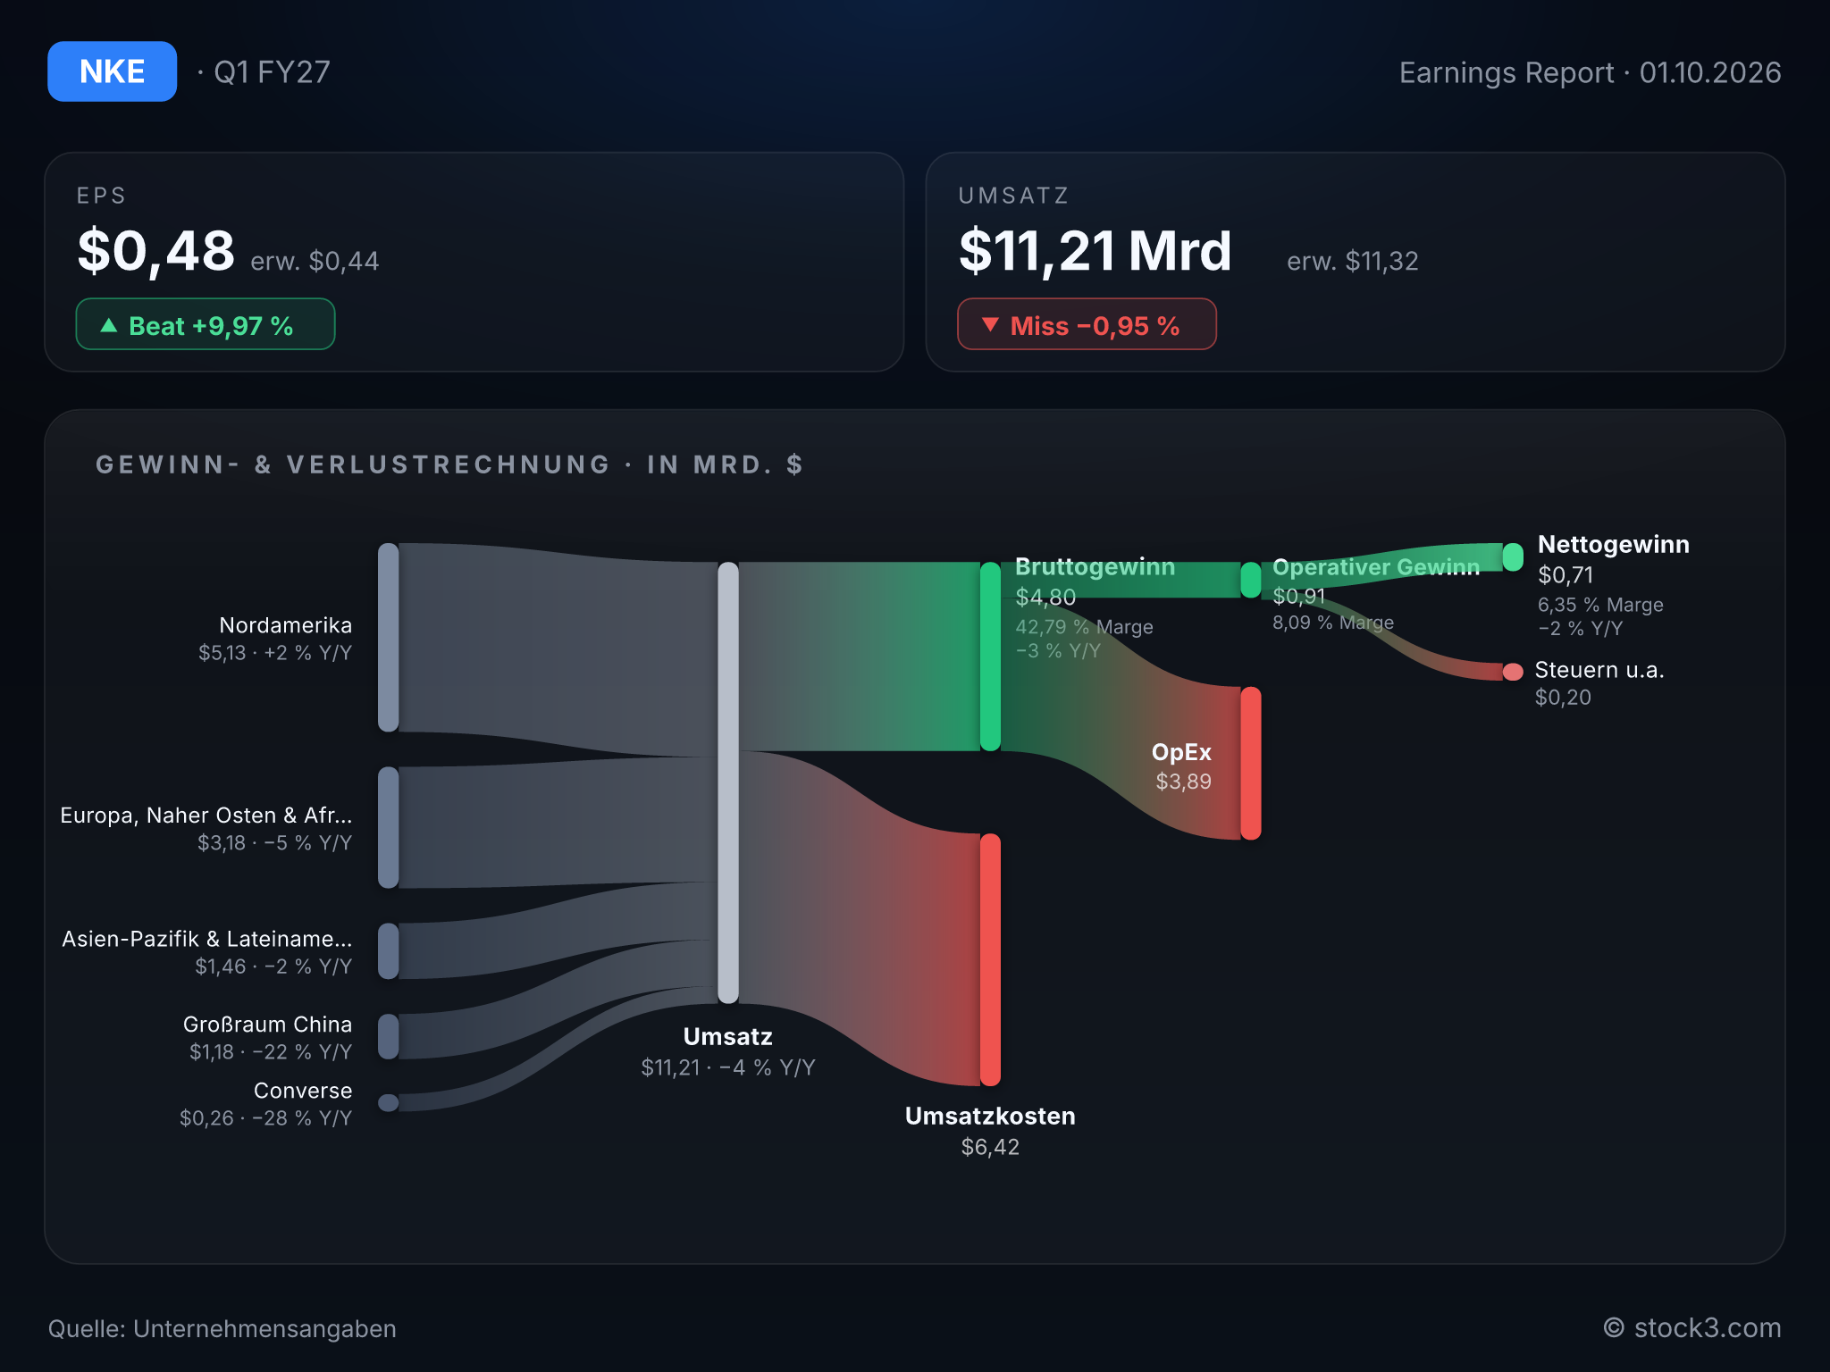1830x1372 pixels.
Task: Click the Asien-Pazifik & Lateiname... segment node
Action: [388, 951]
